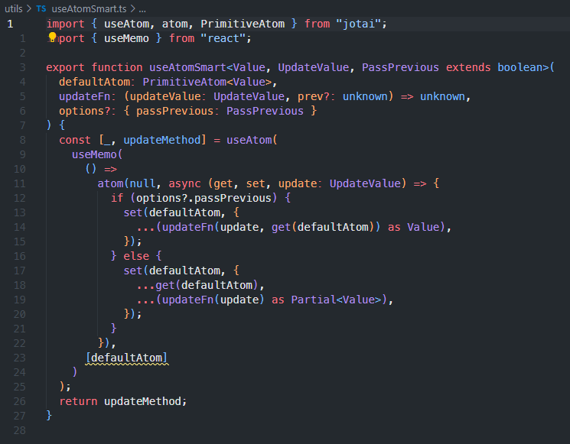Click the 'export' keyword
The height and width of the screenshot is (444, 570).
click(65, 67)
